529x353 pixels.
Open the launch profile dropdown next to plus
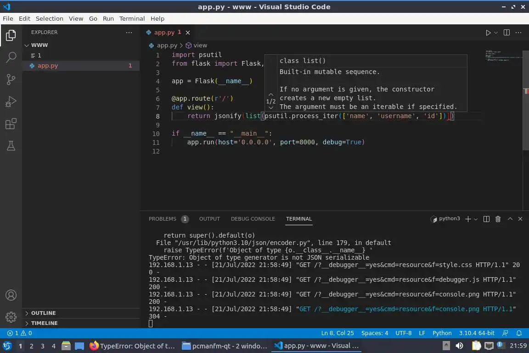point(476,219)
